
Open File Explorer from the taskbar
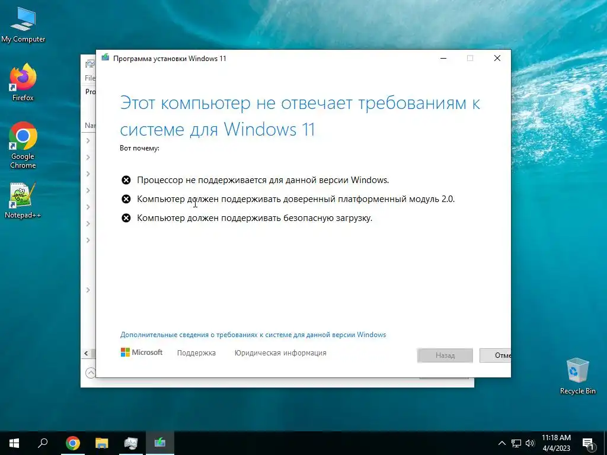coord(101,443)
